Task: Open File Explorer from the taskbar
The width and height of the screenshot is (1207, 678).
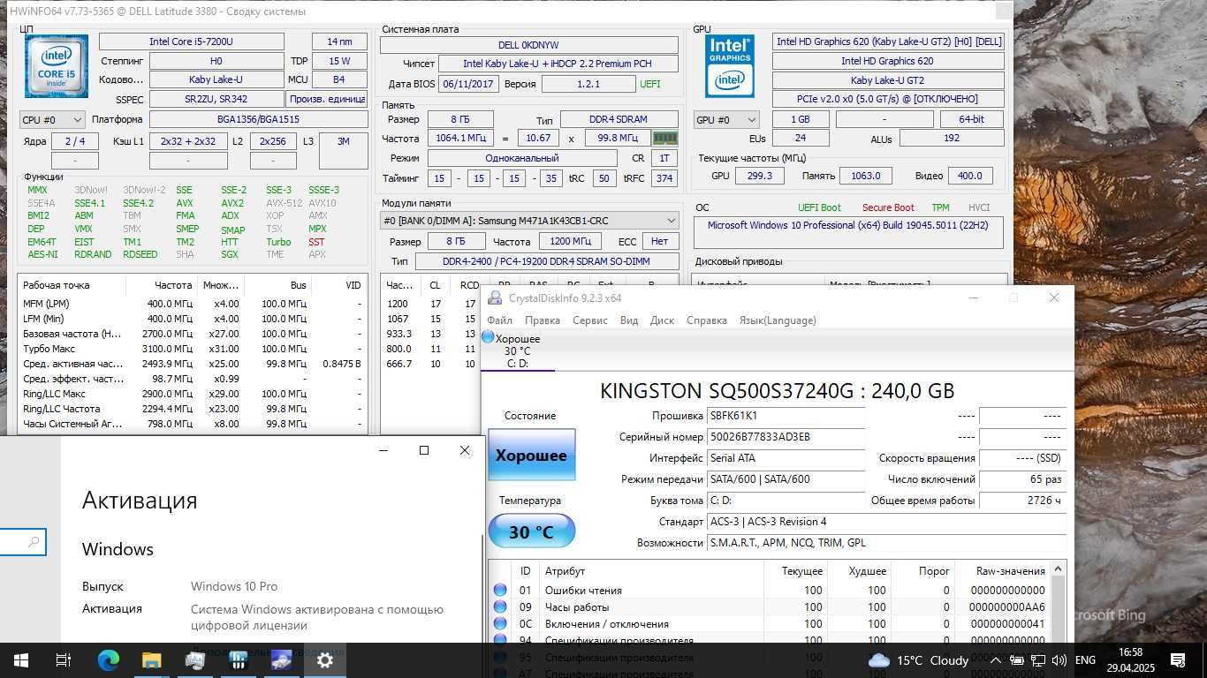Action: [x=151, y=660]
